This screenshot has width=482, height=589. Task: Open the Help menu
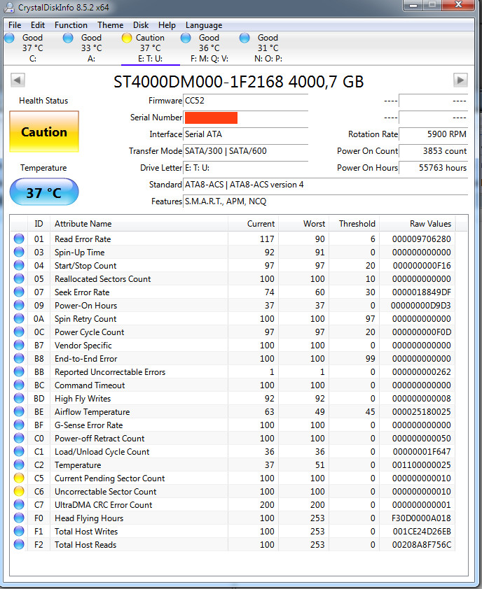[x=167, y=25]
